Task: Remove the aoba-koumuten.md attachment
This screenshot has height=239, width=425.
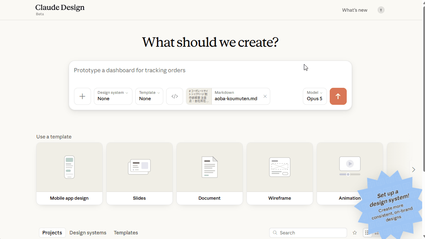Action: click(265, 96)
